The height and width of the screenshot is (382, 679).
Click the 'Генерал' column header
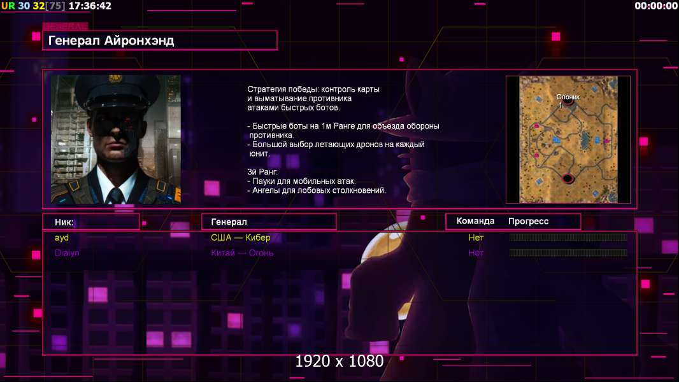point(229,222)
